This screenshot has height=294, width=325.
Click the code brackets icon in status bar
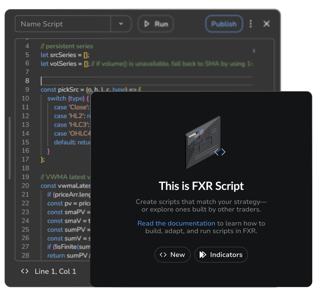click(25, 271)
